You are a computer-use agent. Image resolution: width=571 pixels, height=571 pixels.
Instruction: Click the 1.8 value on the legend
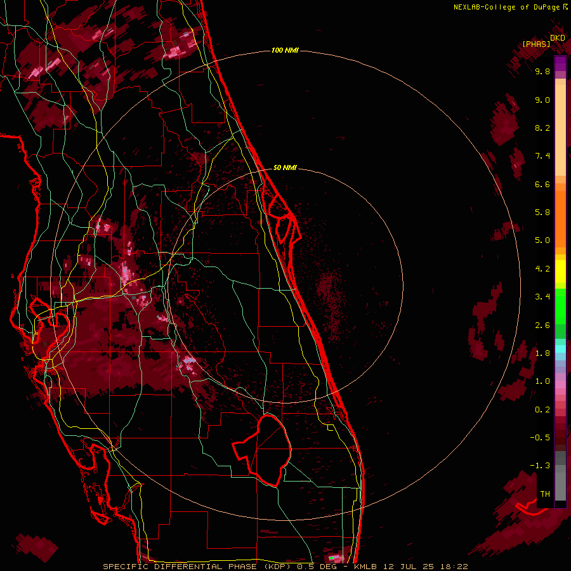542,353
